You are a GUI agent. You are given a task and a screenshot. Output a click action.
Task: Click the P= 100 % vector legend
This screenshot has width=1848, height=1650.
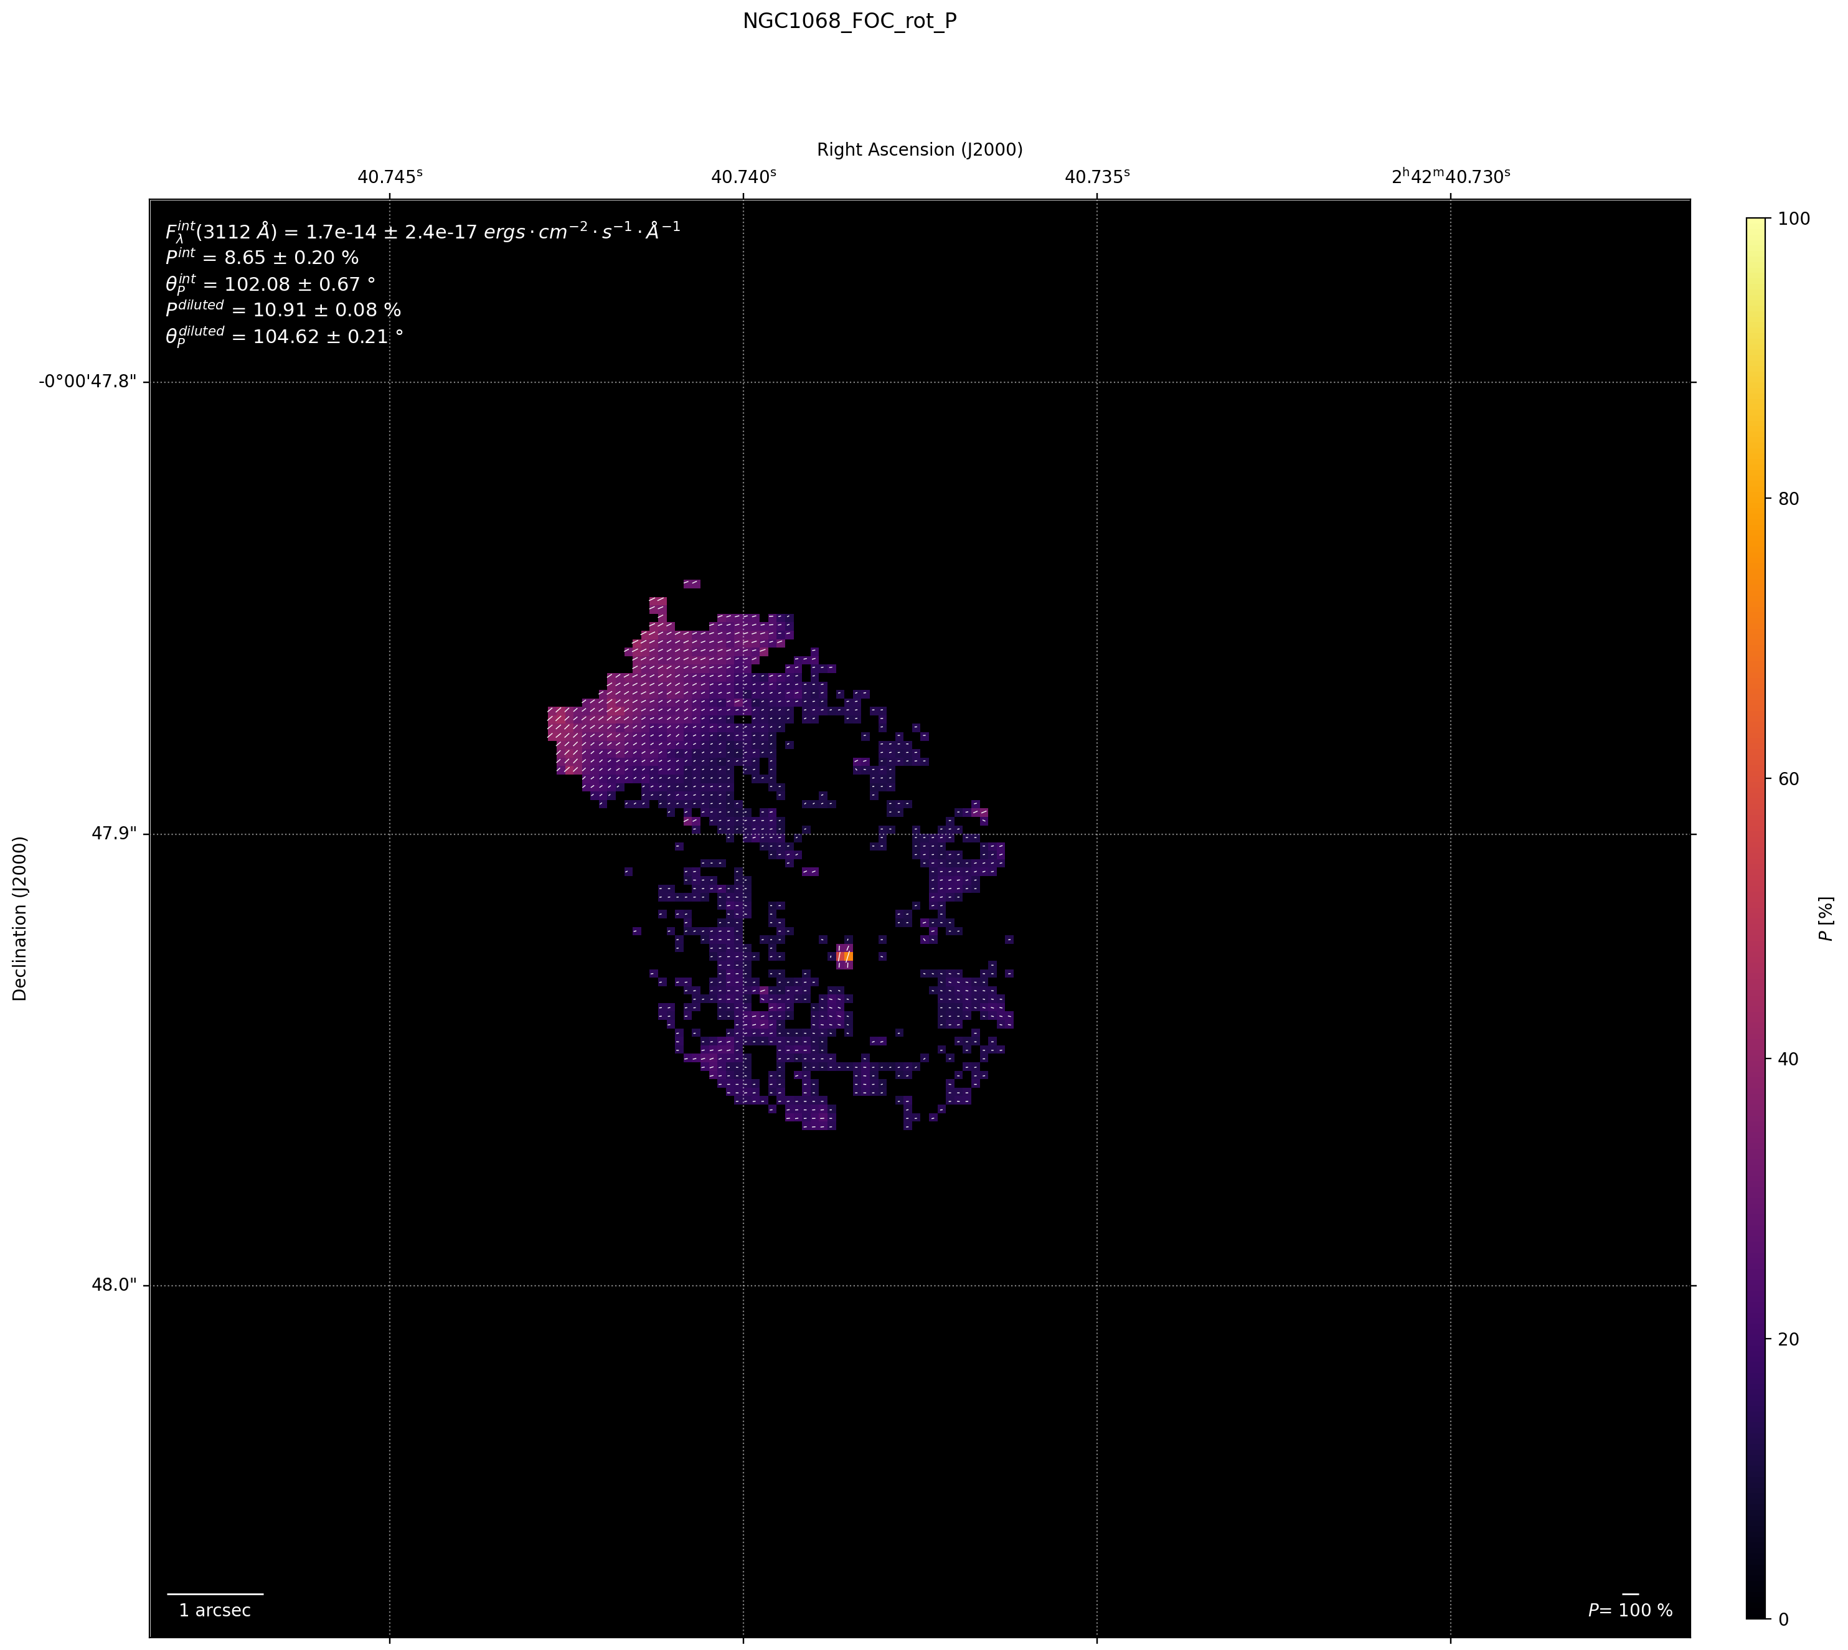point(1629,1610)
